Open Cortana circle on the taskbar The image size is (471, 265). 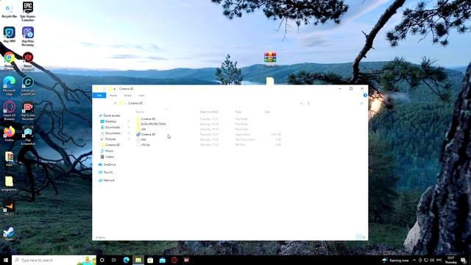pyautogui.click(x=102, y=260)
